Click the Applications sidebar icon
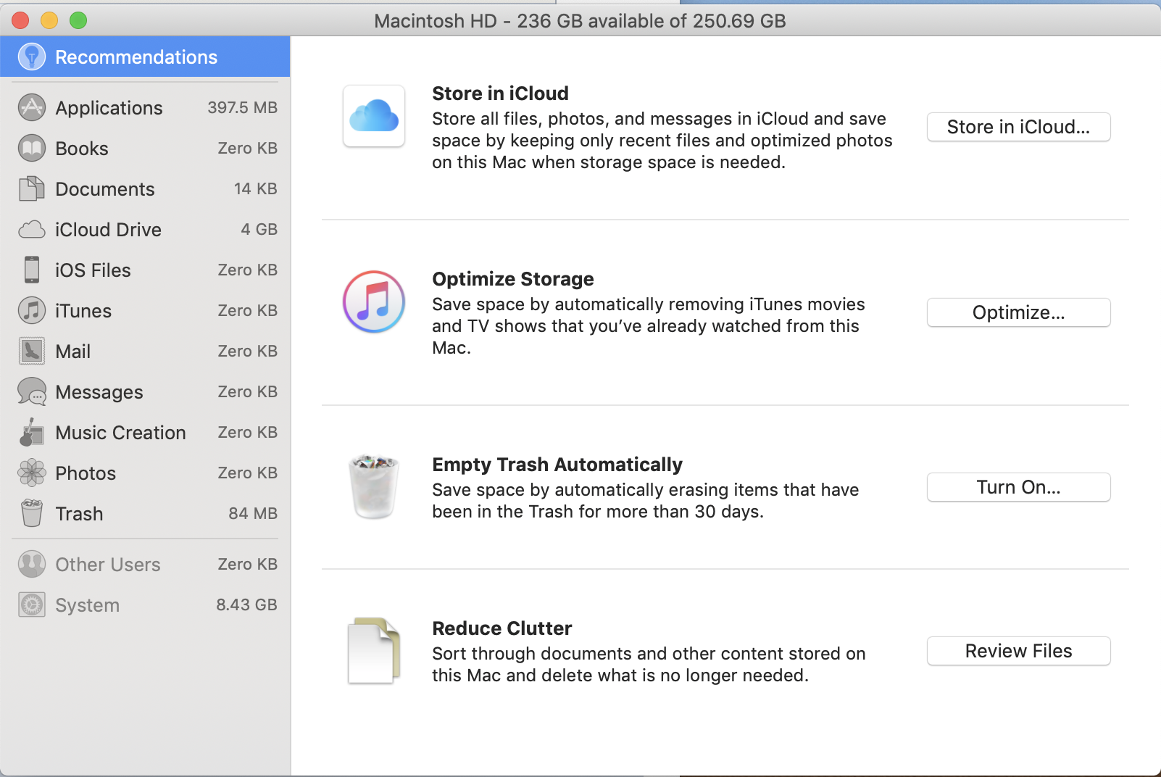 coord(32,107)
